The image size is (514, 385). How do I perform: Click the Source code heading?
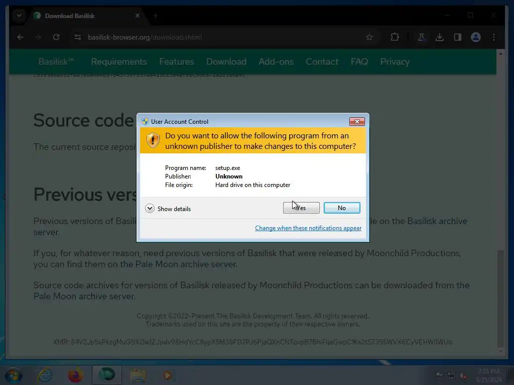pos(84,120)
